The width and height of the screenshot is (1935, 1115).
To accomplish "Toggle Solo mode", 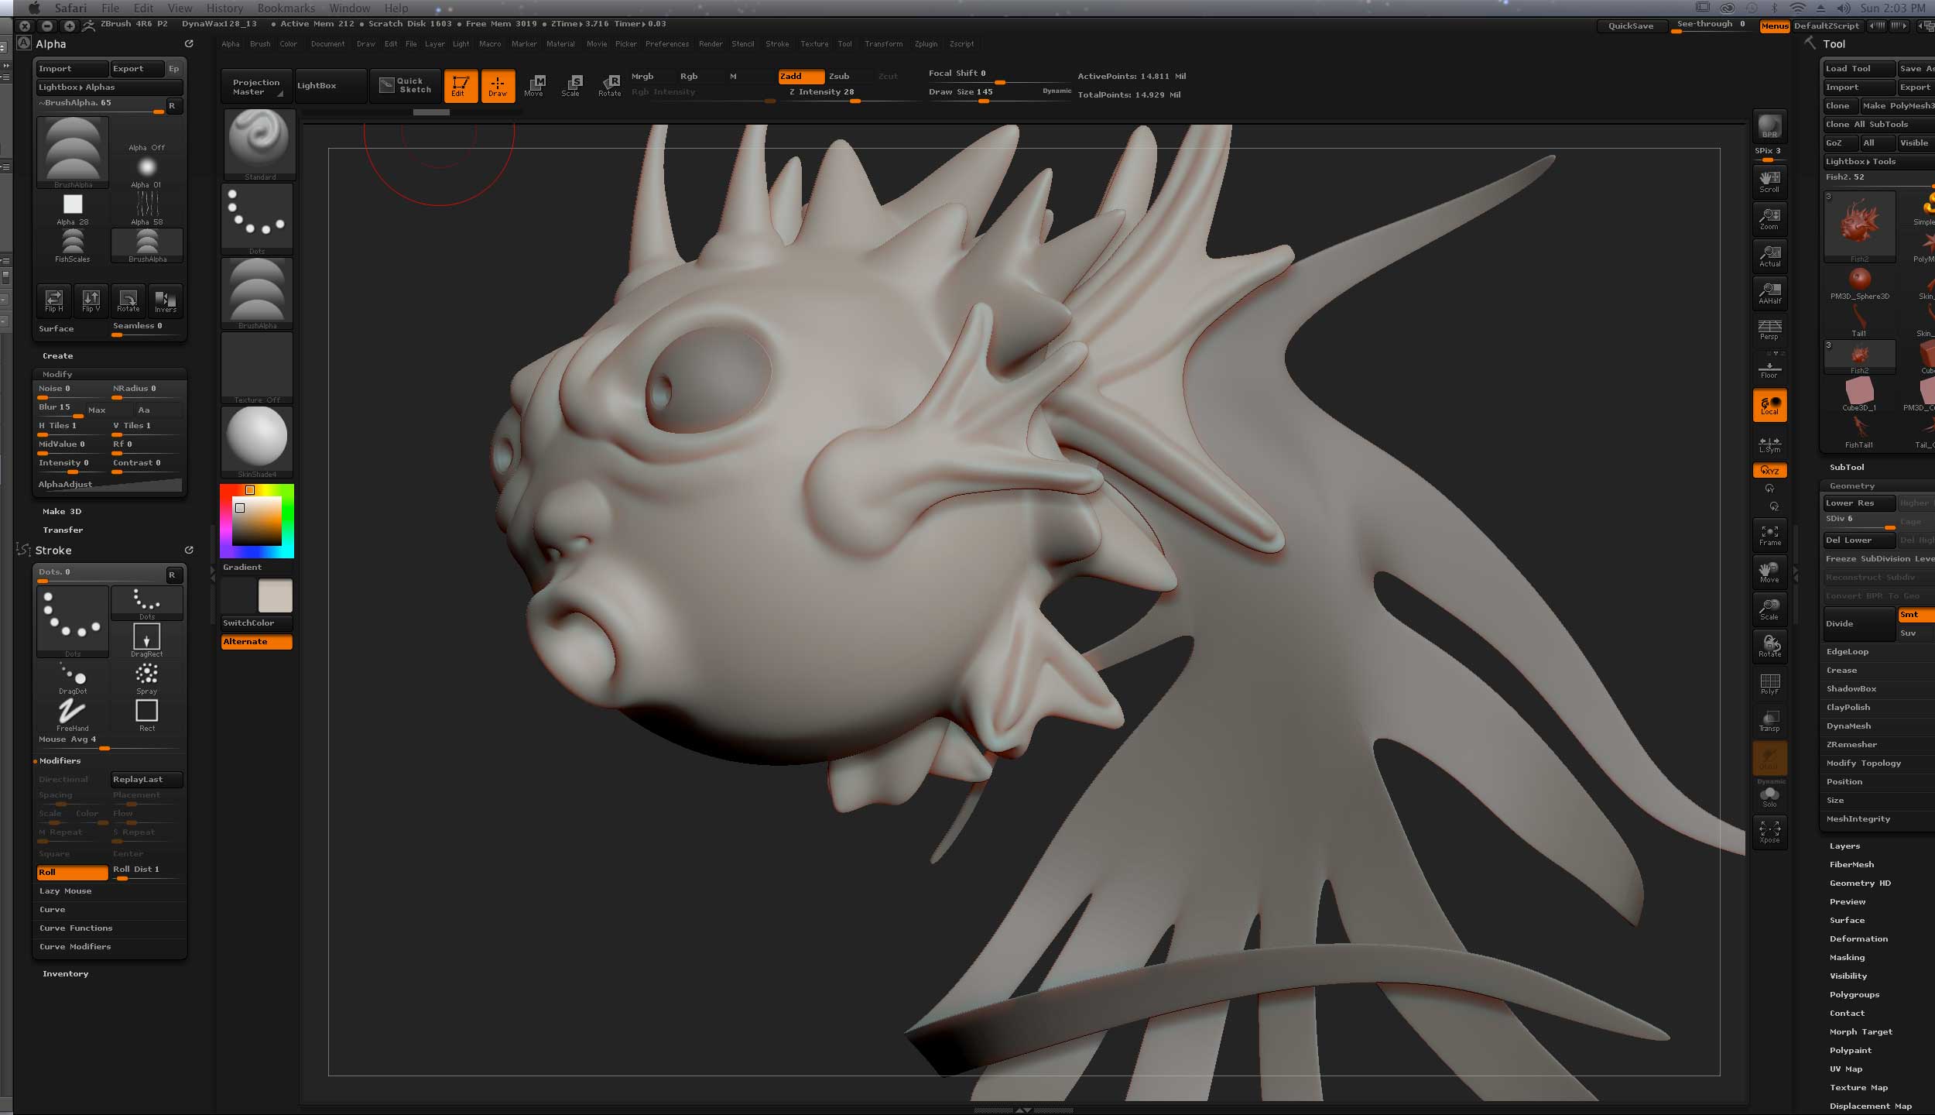I will pos(1769,798).
